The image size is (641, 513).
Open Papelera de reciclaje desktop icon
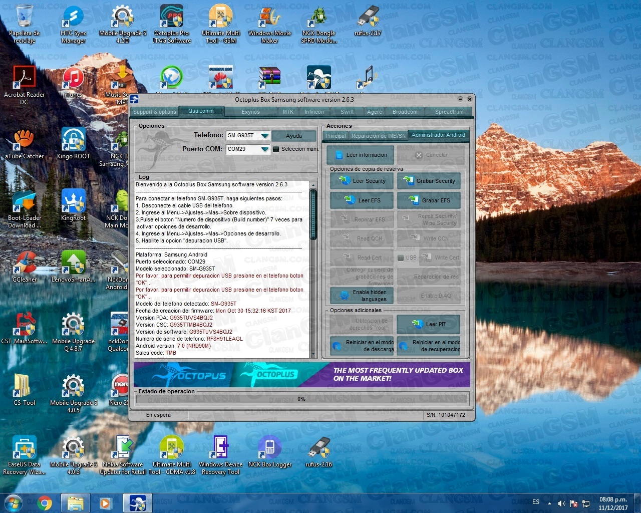(x=24, y=24)
